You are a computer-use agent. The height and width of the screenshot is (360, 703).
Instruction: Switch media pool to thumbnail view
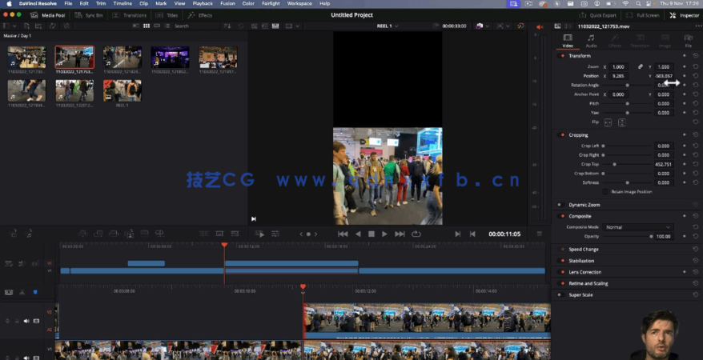click(x=147, y=26)
